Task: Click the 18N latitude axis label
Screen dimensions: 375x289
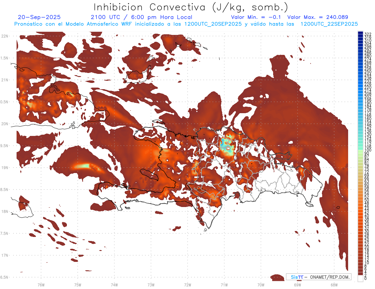Action: pyautogui.click(x=5, y=211)
